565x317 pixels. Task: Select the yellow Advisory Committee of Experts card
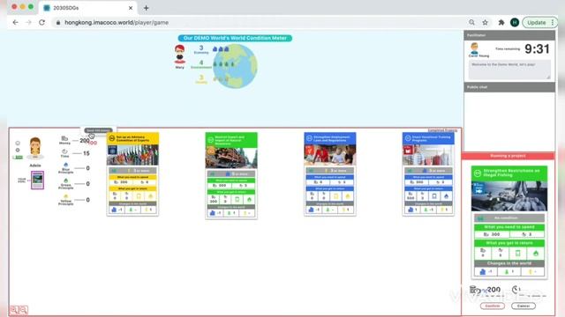(x=132, y=174)
